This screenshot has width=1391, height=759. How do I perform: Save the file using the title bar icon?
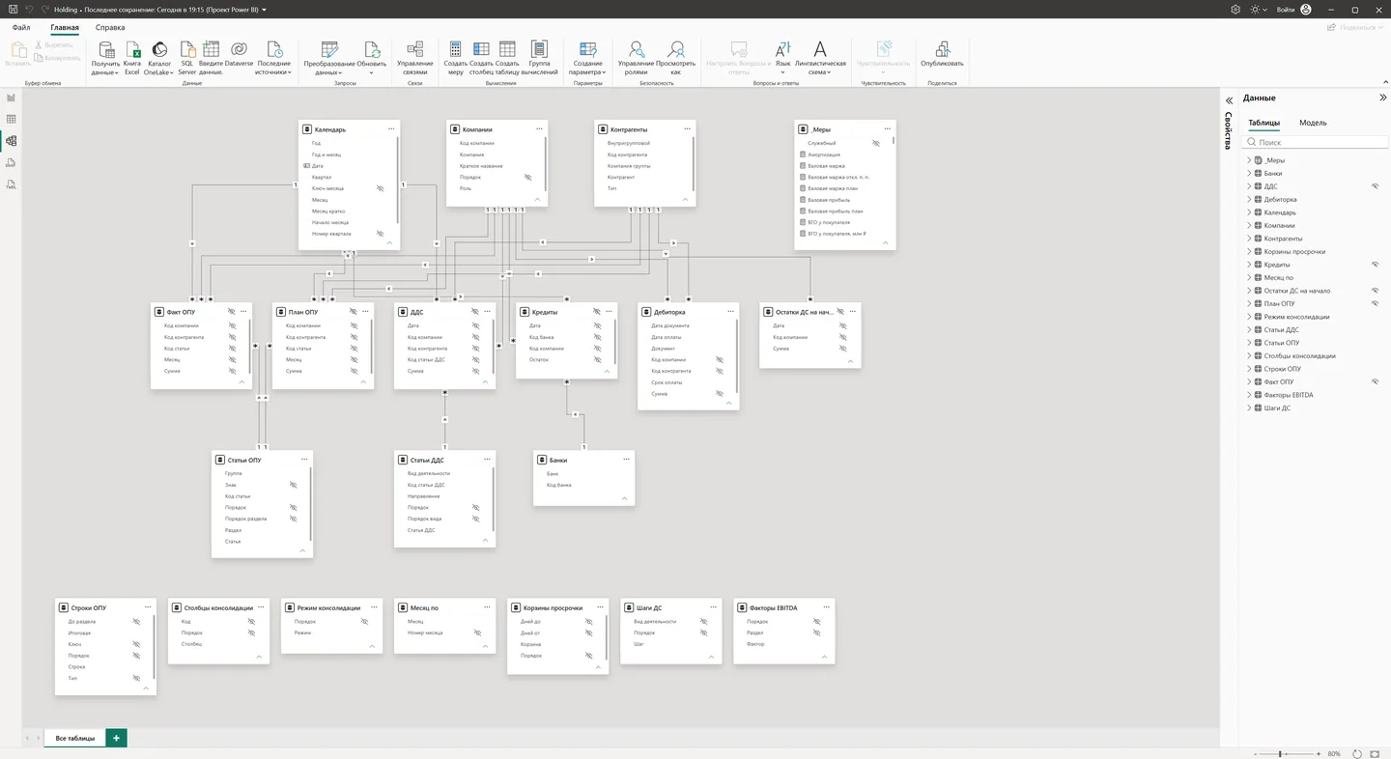[x=13, y=9]
